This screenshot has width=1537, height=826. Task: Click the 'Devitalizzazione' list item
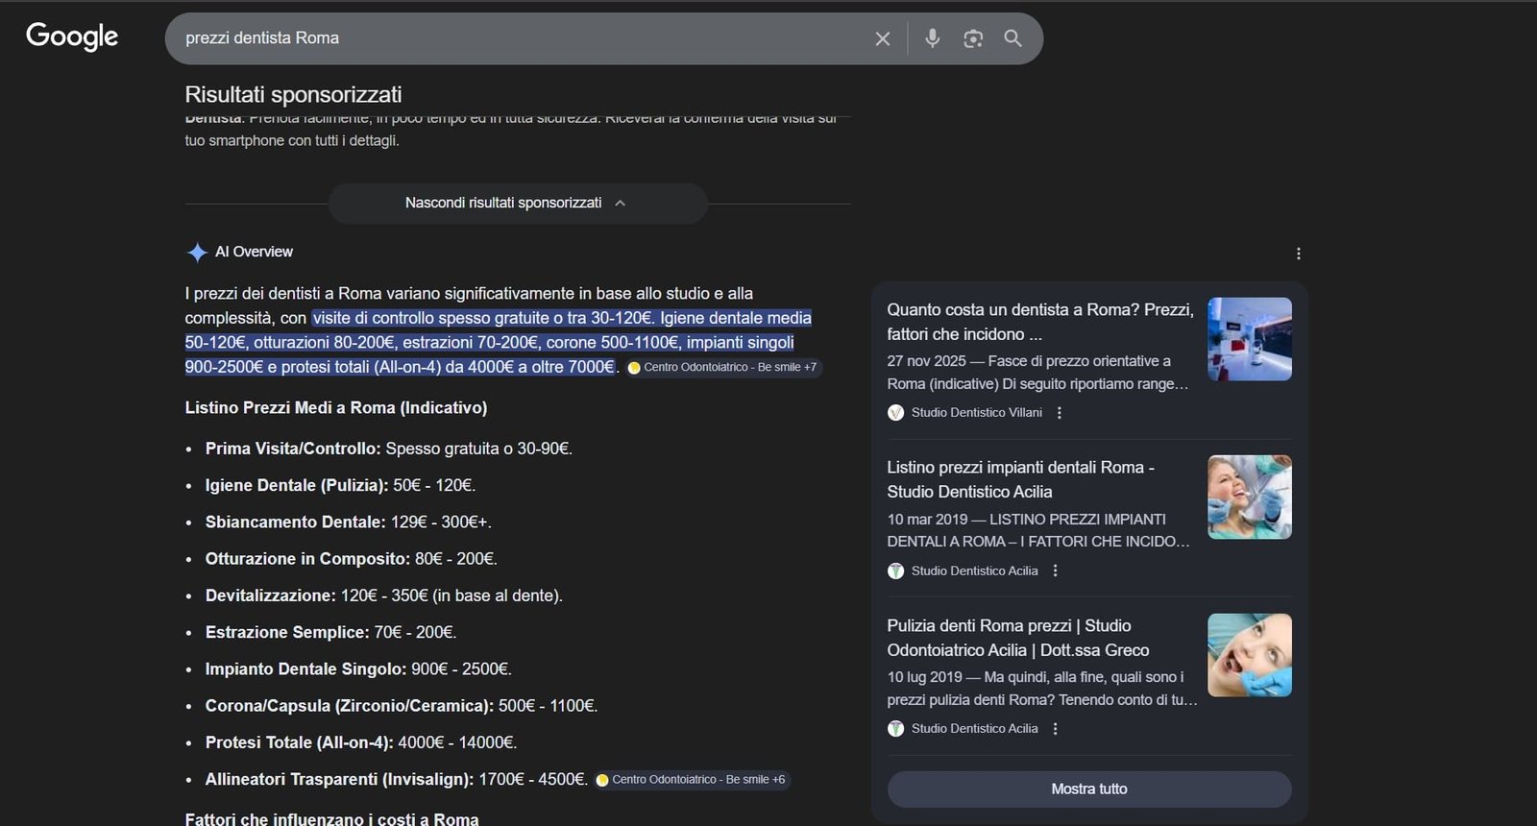tap(383, 595)
